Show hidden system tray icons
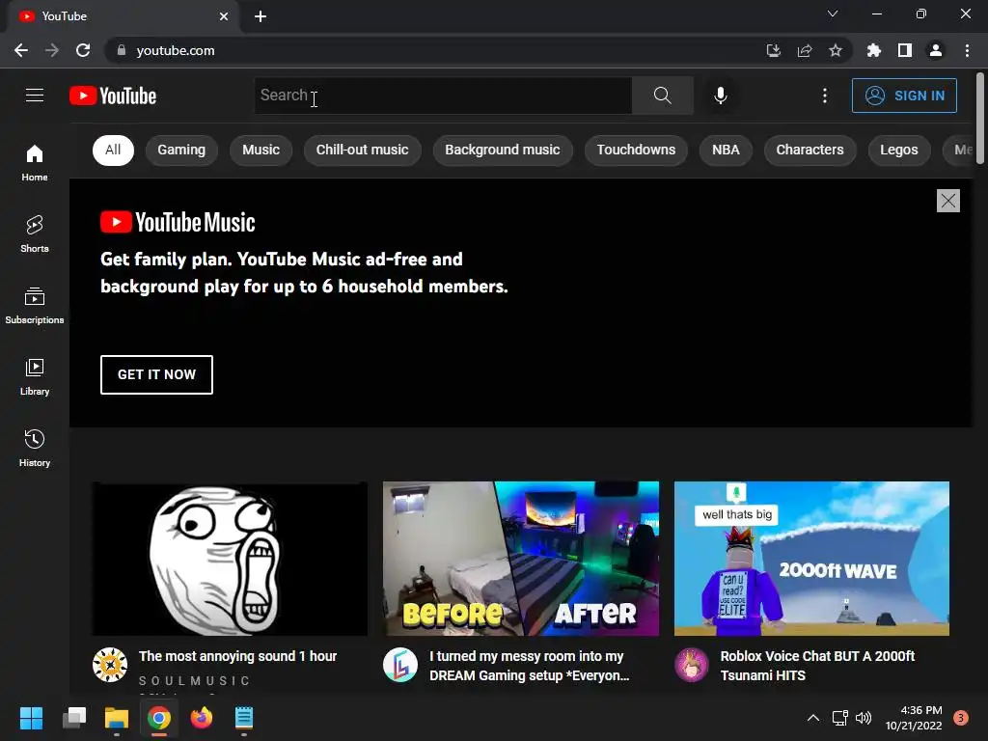988x741 pixels. (x=813, y=718)
